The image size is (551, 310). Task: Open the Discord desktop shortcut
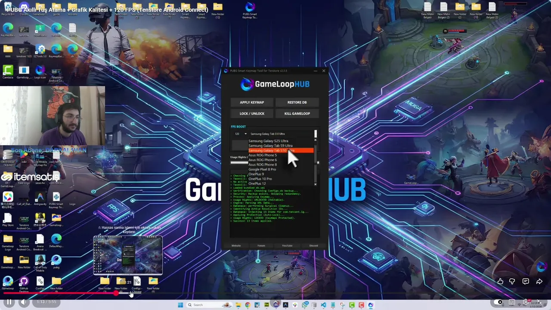[24, 9]
